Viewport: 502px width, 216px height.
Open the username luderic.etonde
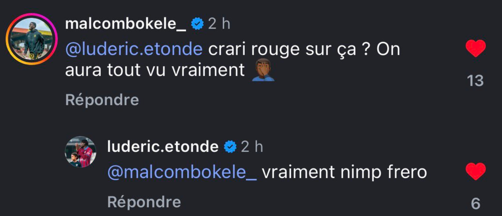point(163,146)
